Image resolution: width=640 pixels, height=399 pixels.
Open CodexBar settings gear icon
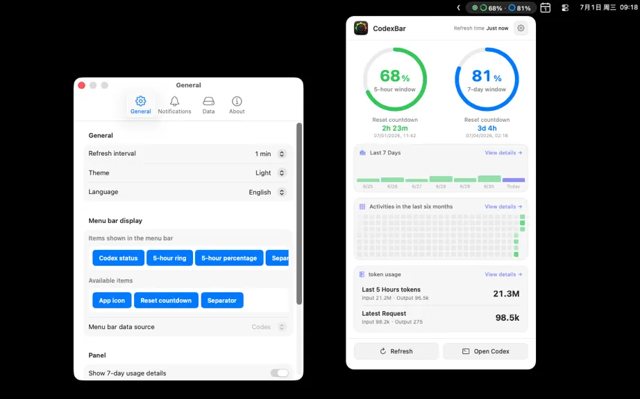point(521,28)
